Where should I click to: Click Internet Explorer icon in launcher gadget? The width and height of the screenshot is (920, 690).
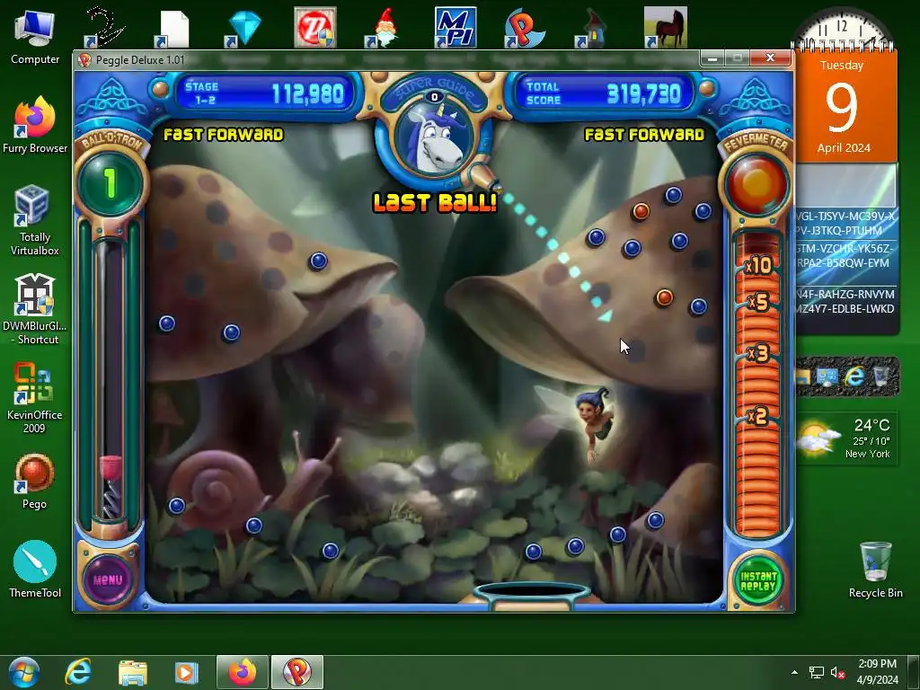tap(855, 376)
